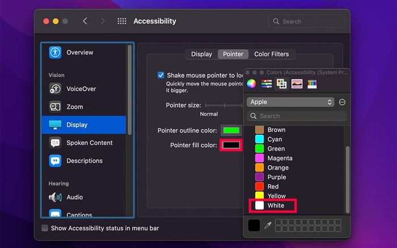Open the pencils color picker
This screenshot has width=397, height=248.
[x=312, y=84]
